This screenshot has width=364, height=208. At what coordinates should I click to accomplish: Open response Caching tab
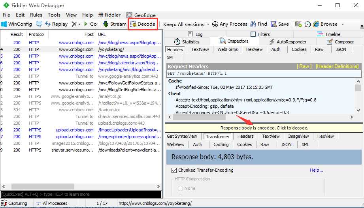point(221,144)
